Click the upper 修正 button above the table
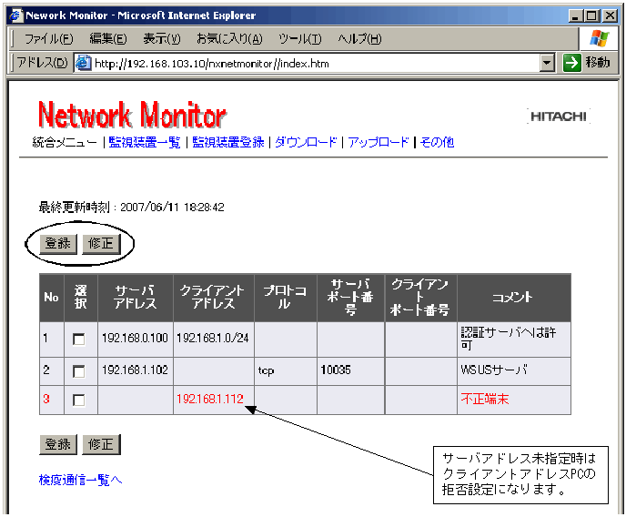 101,243
